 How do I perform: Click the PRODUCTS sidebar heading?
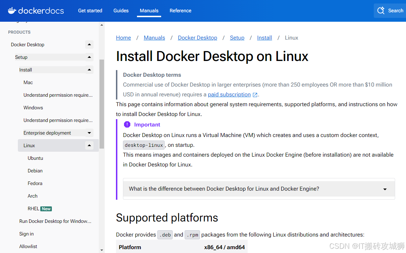[19, 32]
